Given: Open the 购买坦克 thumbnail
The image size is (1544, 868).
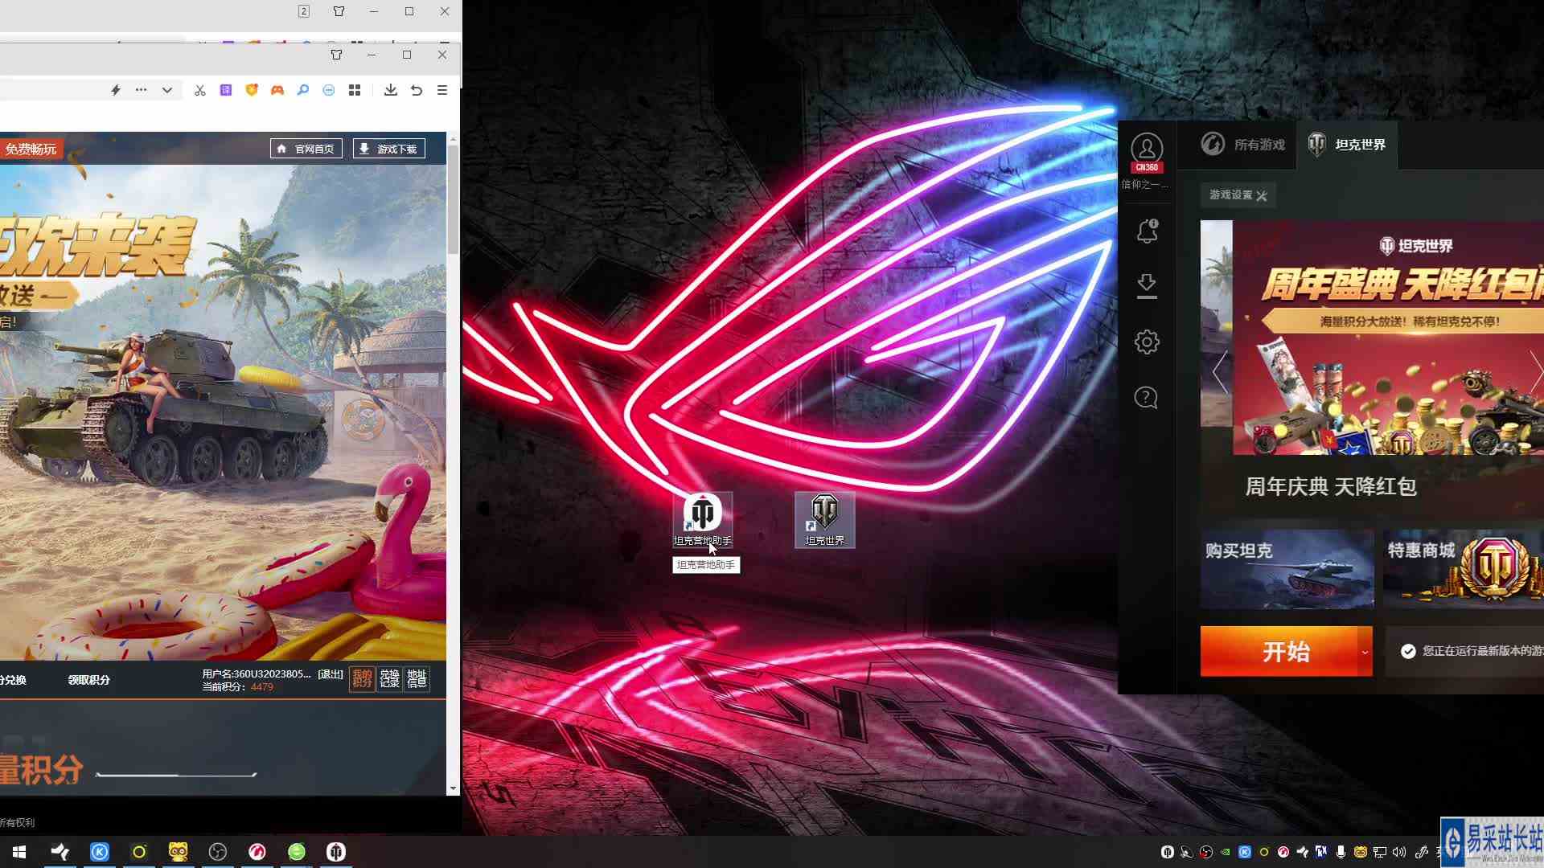Looking at the screenshot, I should coord(1287,568).
